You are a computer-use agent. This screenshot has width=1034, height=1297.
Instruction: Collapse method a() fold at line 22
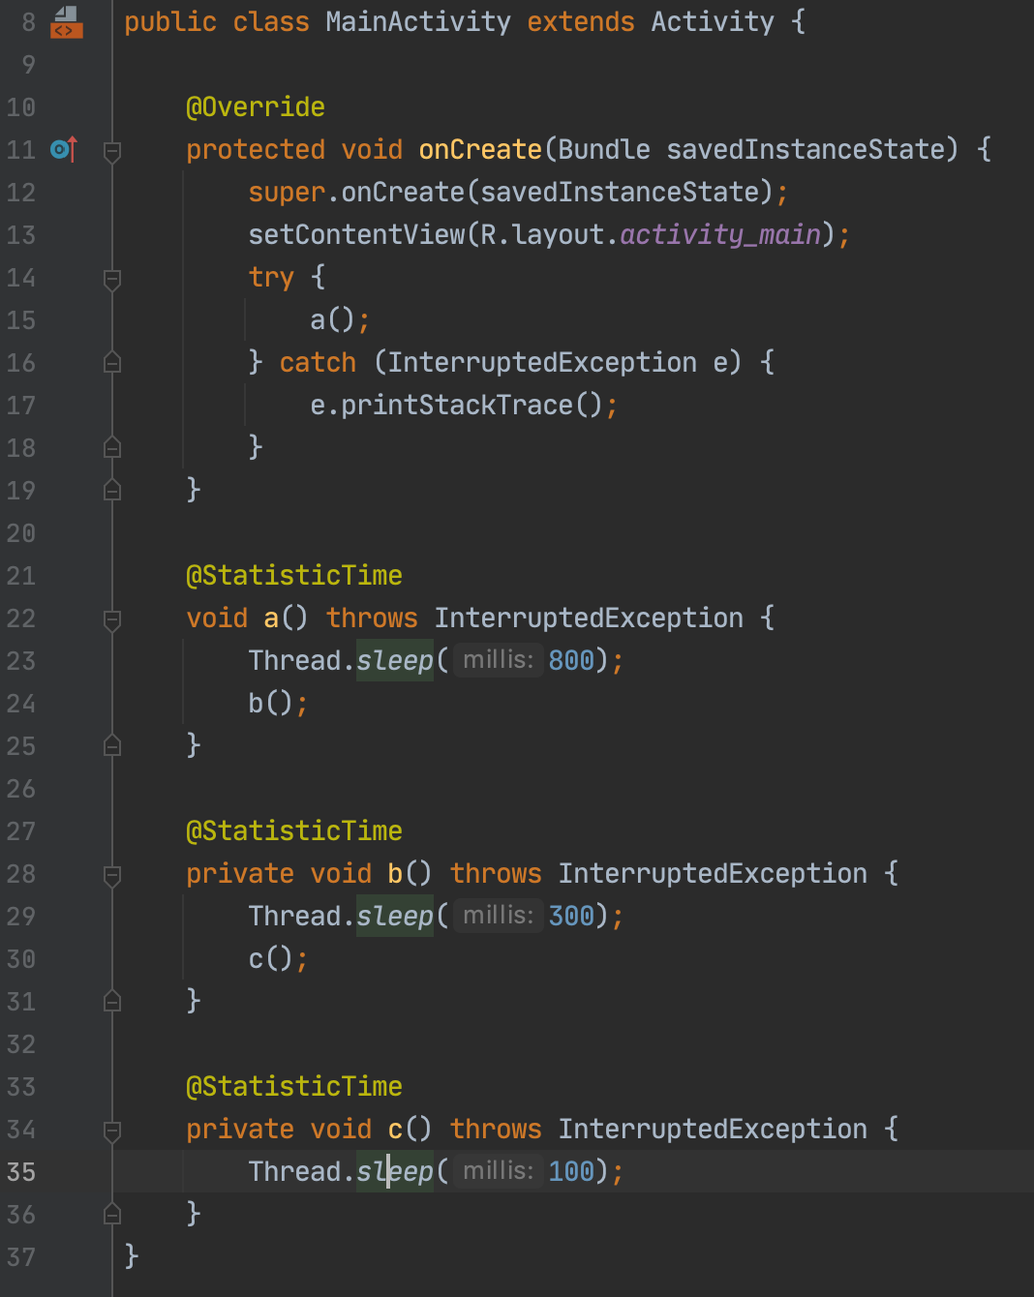(112, 619)
